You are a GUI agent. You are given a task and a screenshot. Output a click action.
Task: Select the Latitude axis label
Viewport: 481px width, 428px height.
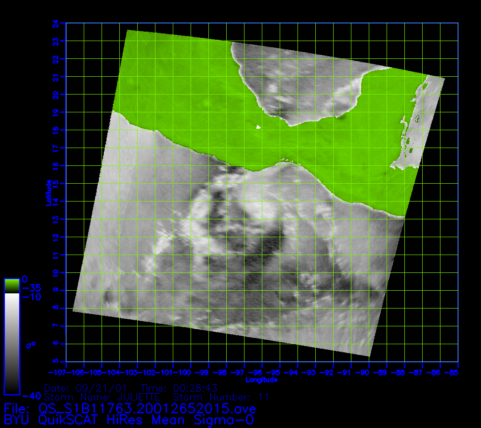coord(48,192)
